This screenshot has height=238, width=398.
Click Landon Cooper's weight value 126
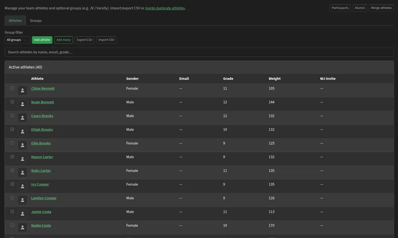click(x=271, y=198)
